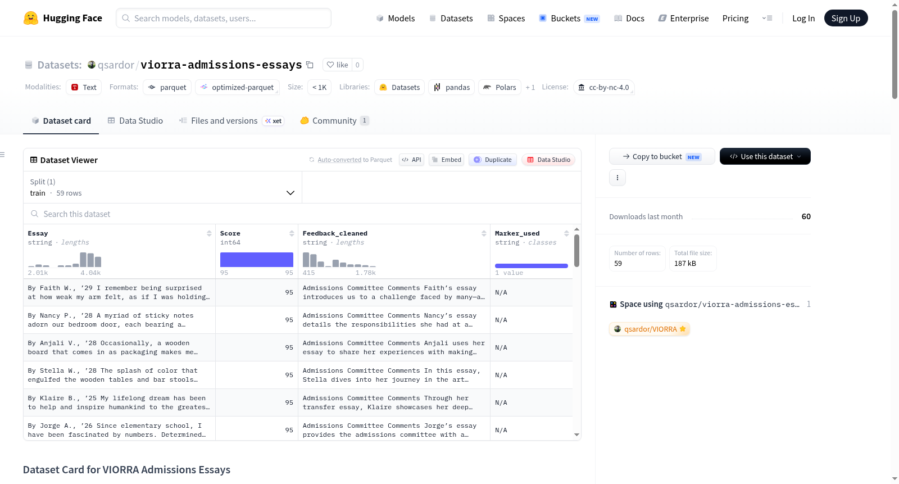The image size is (899, 484).
Task: Open the Pricing page link
Action: (x=735, y=18)
